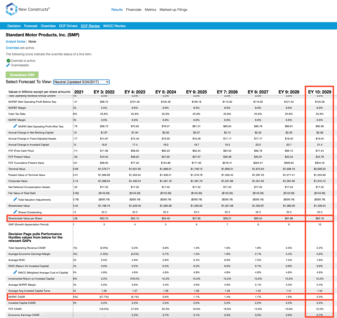337x318 pixels.
Task: Click the FCF (Free Cash Flow) row label
Action: pyautogui.click(x=21, y=151)
